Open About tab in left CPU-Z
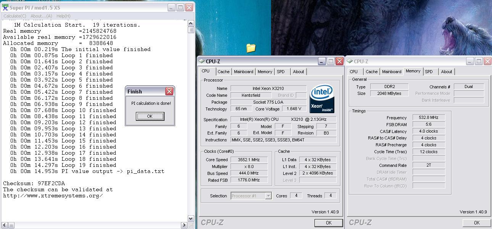The width and height of the screenshot is (492, 229). coord(298,72)
